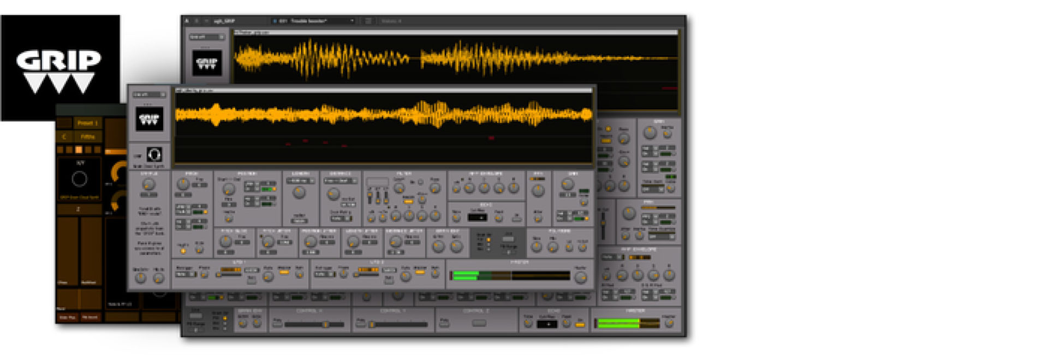Toggle the orange LFO 1 switch

pyautogui.click(x=284, y=272)
